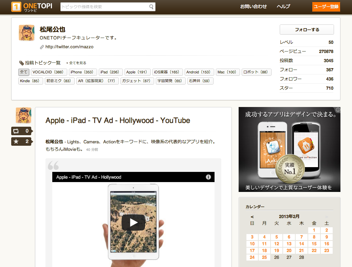Select February 16 in the calendar

pyautogui.click(x=327, y=244)
